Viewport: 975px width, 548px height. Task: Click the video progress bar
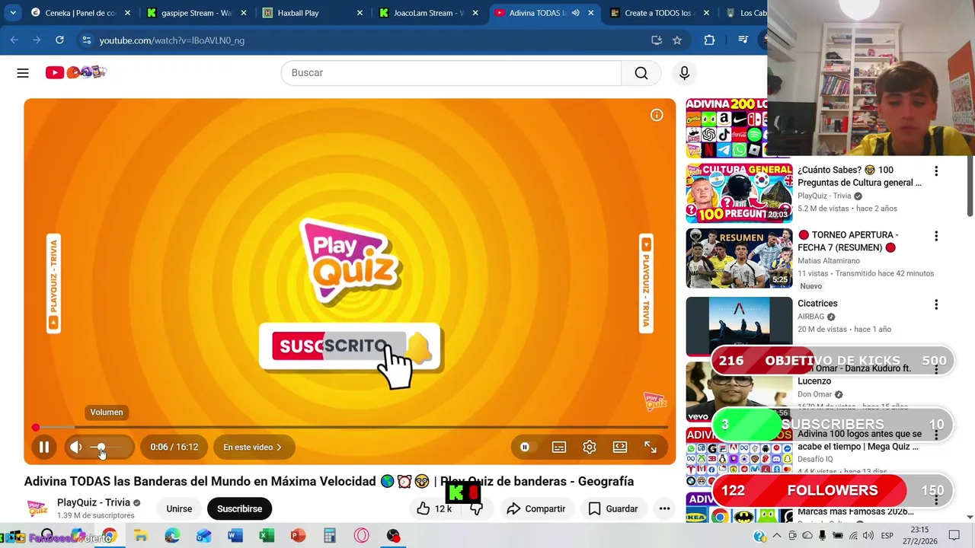point(350,428)
